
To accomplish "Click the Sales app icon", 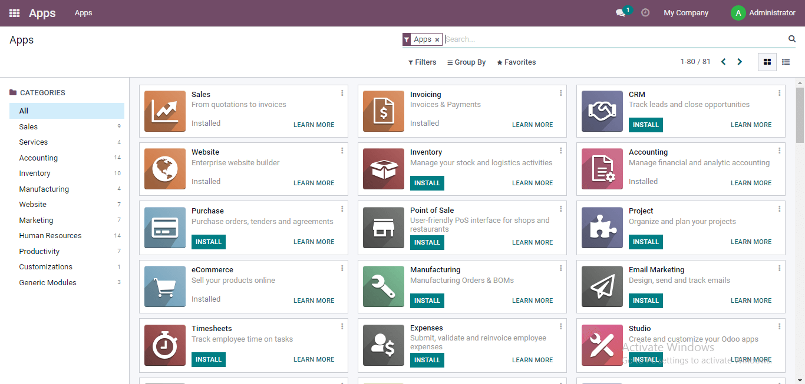I will pos(165,111).
